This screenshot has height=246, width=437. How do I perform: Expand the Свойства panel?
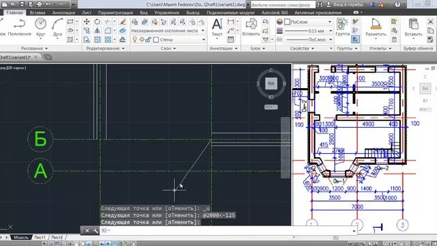302,49
